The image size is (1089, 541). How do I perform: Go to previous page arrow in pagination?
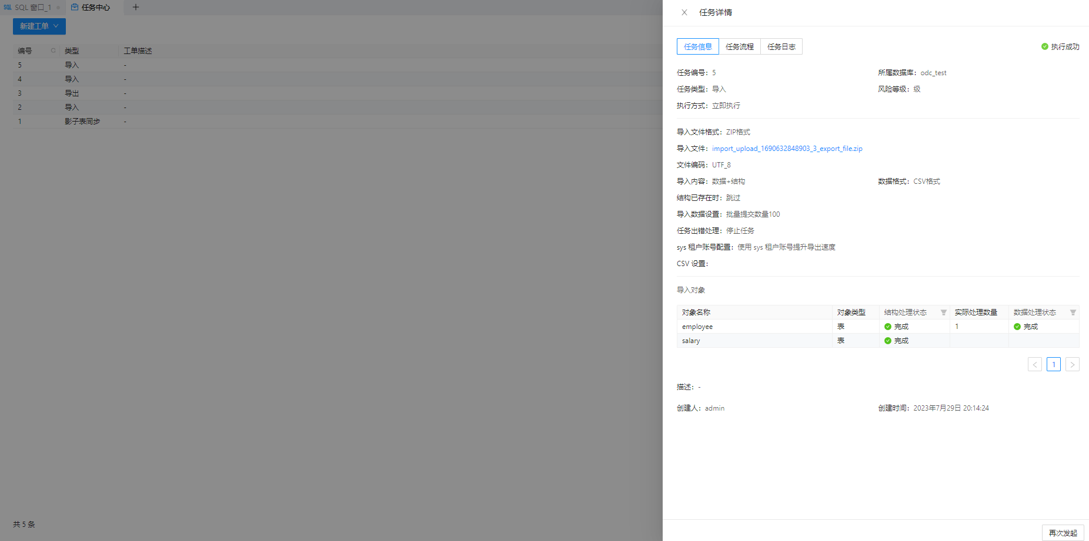[1035, 364]
